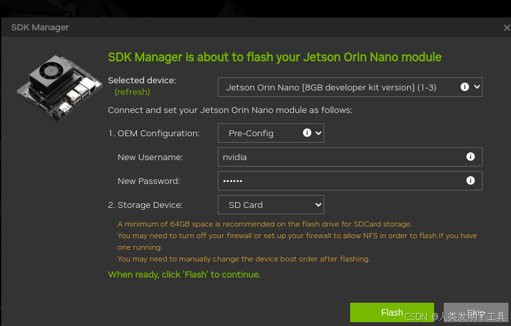Click the 'Connect and set your Jetson' instruction text
Screen dimensions: 511x326
click(x=230, y=110)
